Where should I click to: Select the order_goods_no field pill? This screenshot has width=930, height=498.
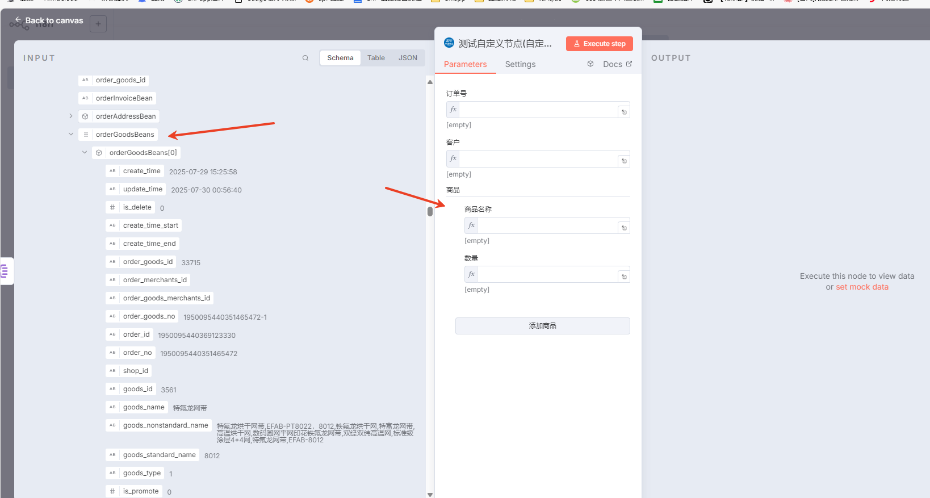pos(142,316)
